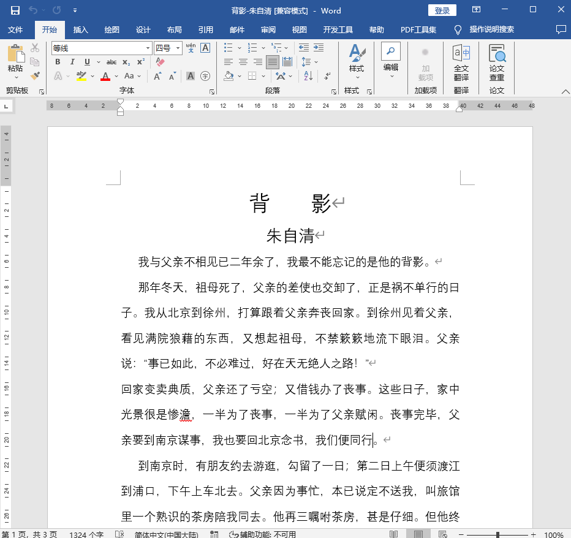The width and height of the screenshot is (571, 538).
Task: Click the 编辑 Editing button
Action: tap(391, 61)
